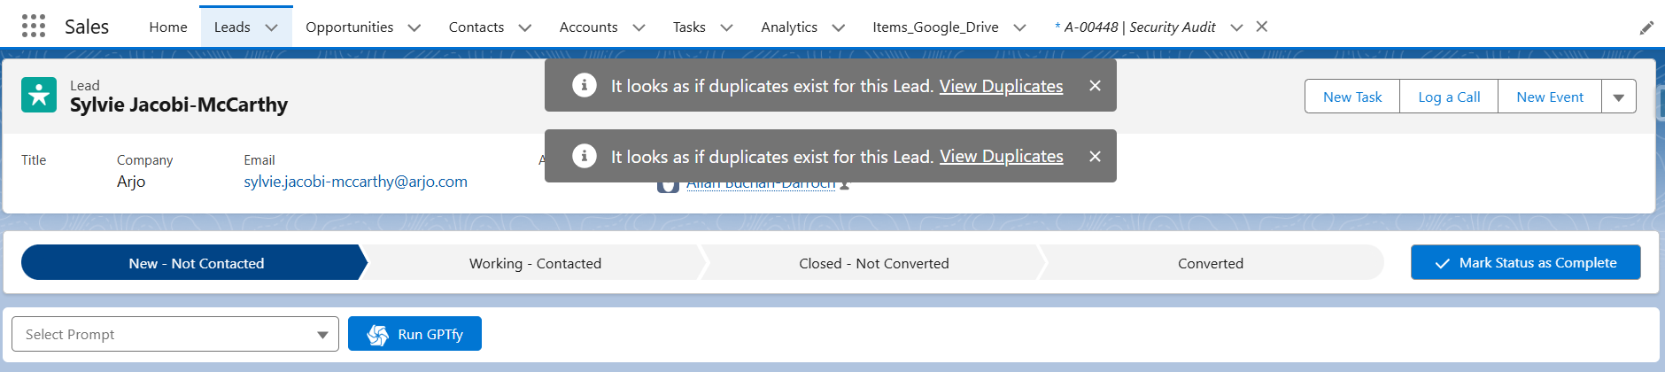
Task: Open the Items_Google_Drive tab
Action: 935,27
